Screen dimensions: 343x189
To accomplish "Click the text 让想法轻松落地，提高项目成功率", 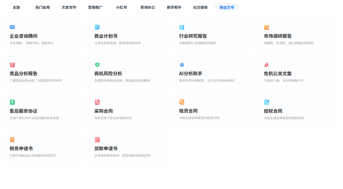I will point(118,43).
